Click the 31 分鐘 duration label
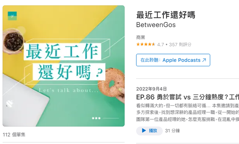The image size is (239, 144). (x=172, y=130)
